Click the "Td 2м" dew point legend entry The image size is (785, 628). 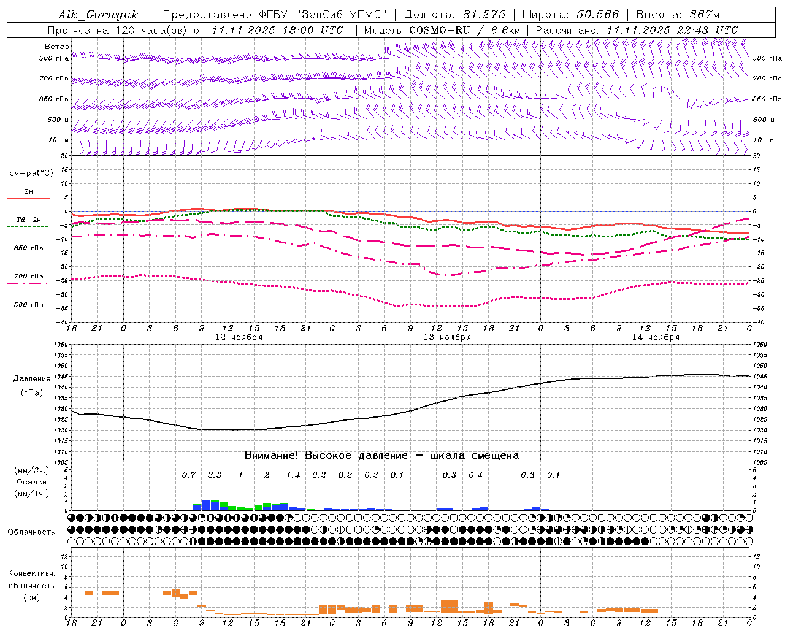point(29,220)
